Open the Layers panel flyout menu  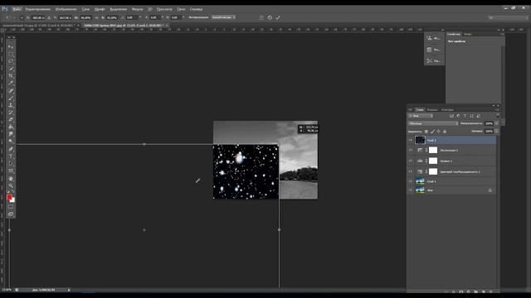pyautogui.click(x=497, y=110)
